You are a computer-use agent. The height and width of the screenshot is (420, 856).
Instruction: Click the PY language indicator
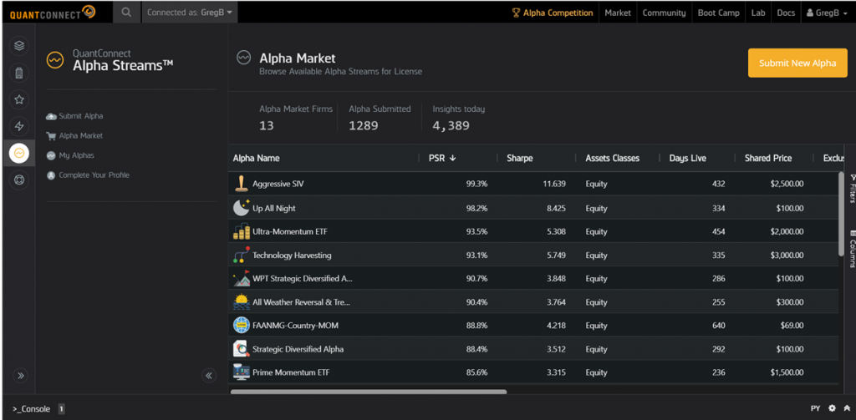815,408
